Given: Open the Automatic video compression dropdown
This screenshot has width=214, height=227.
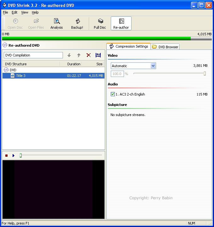Looking at the screenshot, I should [153, 66].
